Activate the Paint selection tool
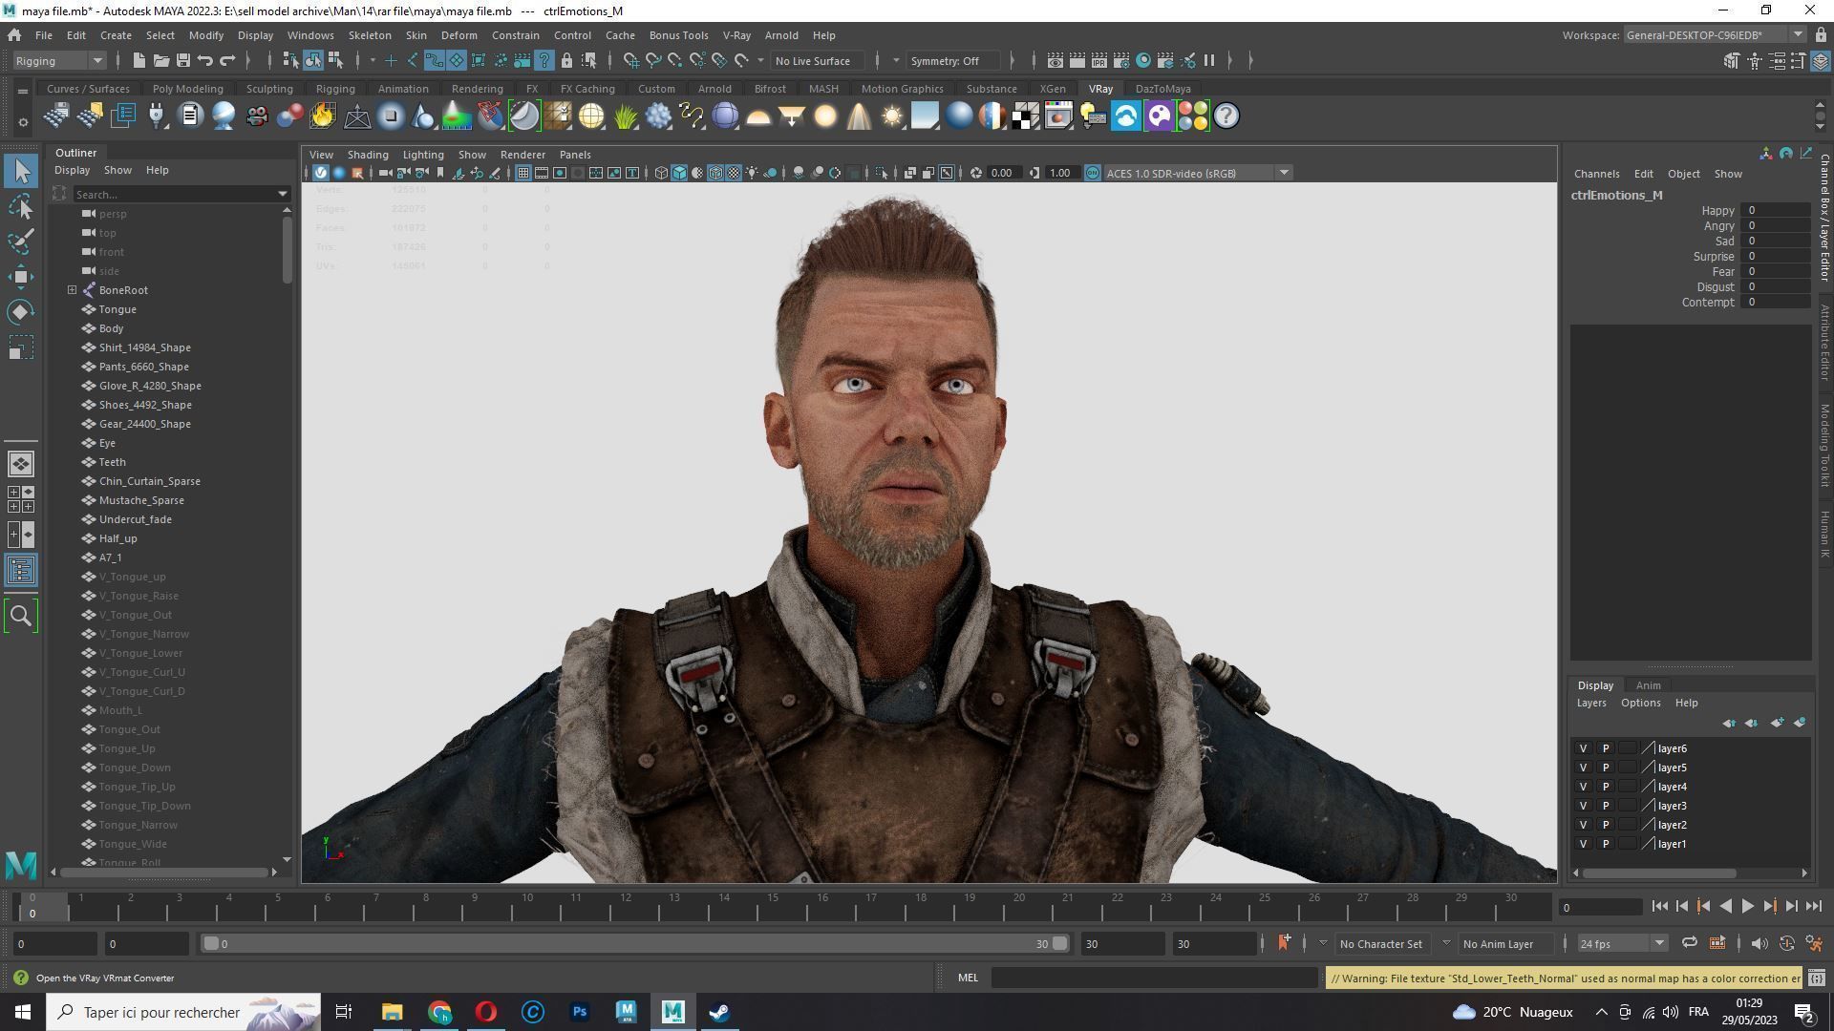 (x=21, y=242)
